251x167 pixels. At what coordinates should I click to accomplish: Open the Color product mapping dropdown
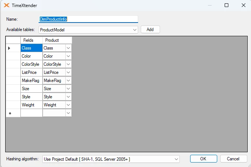68,56
